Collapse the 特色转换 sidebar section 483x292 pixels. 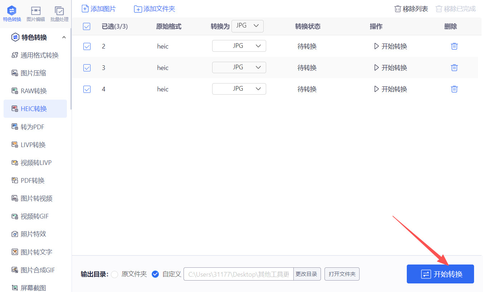[64, 37]
